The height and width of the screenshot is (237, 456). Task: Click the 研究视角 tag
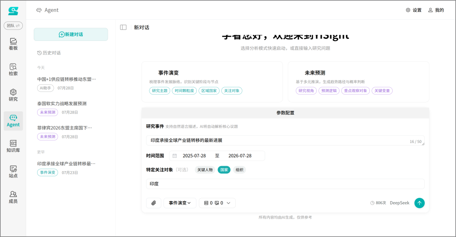pyautogui.click(x=306, y=91)
